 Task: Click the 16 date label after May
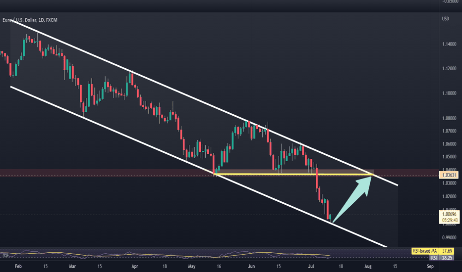(219, 267)
